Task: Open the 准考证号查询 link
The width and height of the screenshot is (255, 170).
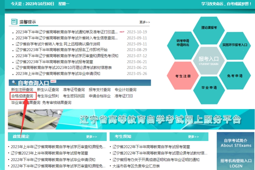Action: tap(74, 90)
